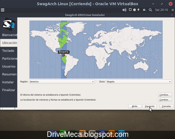Click the system language Spanish (Colombia) text
The height and width of the screenshot is (139, 175).
point(51,95)
